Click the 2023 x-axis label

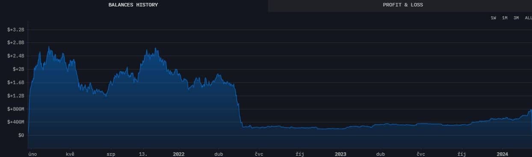[x=340, y=154]
